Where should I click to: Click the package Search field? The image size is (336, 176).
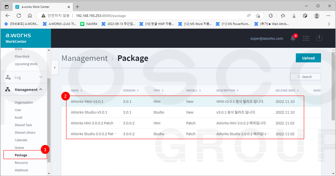point(306,77)
